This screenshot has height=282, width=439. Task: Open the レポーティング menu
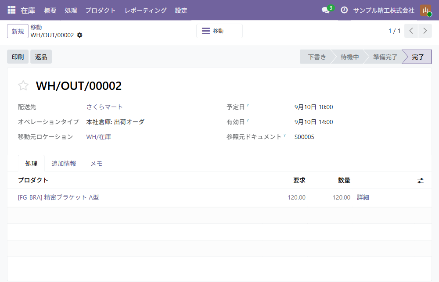[146, 11]
